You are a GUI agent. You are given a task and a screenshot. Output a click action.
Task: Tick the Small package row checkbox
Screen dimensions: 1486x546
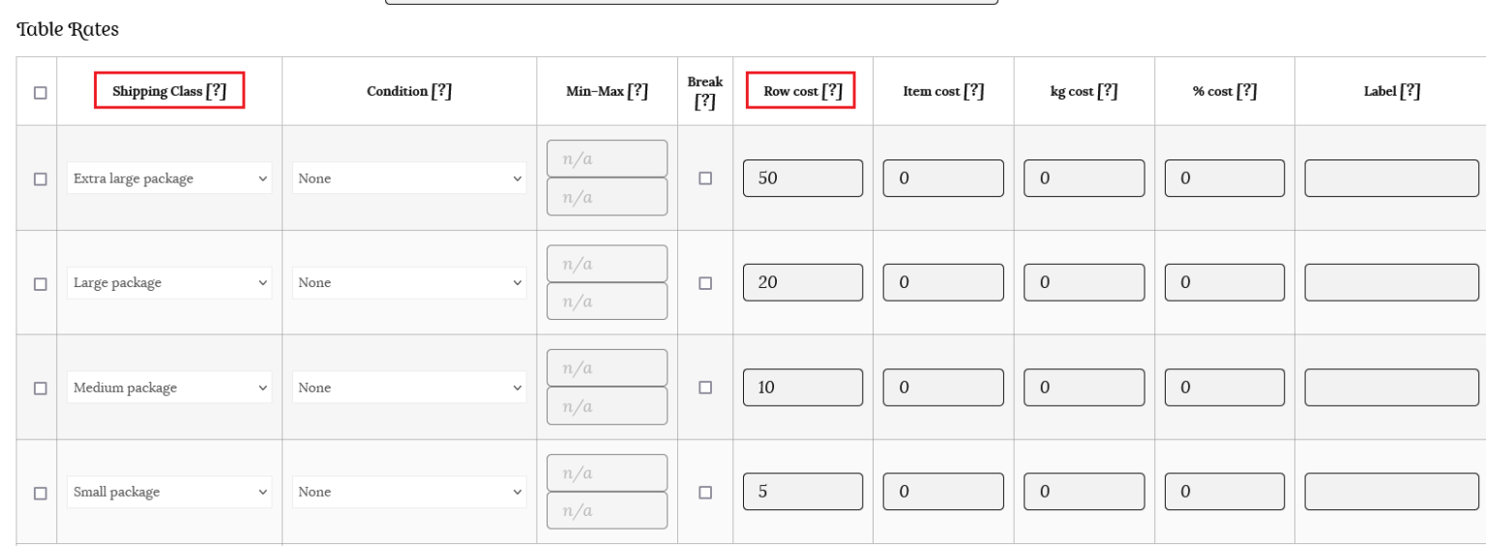40,493
